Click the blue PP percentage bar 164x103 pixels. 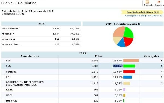128,77
